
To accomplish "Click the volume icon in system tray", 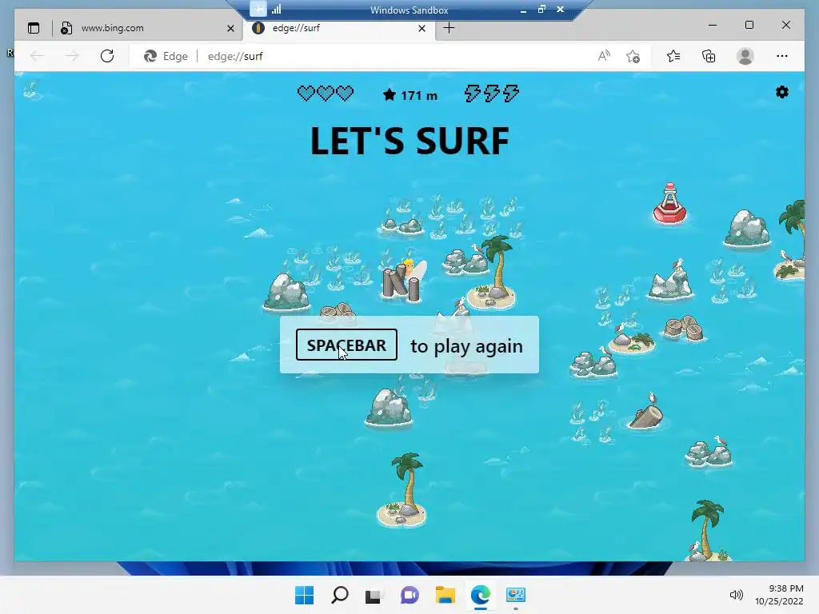I will pos(736,595).
